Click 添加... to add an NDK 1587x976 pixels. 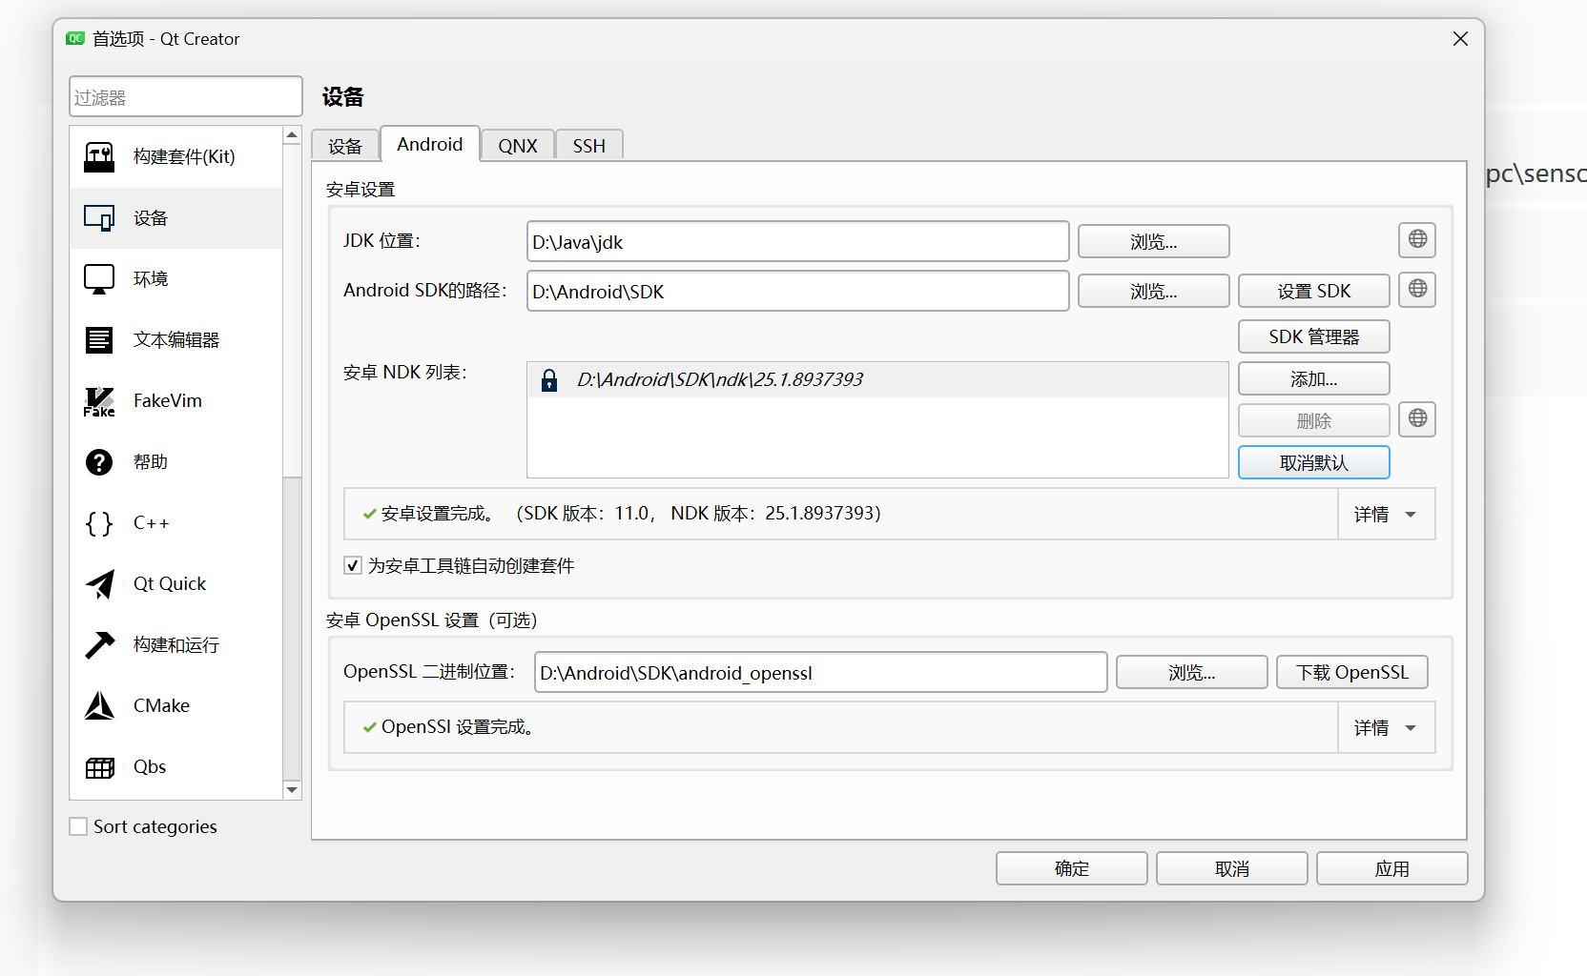coord(1314,379)
